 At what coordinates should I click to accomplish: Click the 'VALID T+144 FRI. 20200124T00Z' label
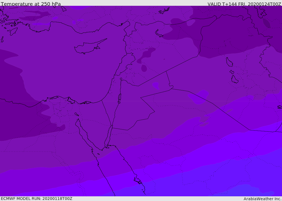[244, 4]
